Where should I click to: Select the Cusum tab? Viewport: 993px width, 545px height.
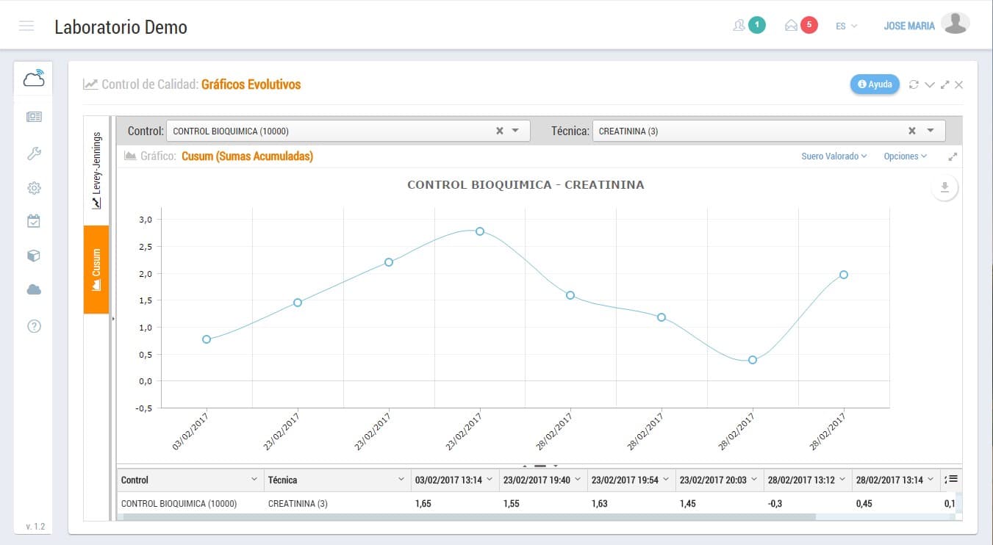96,270
